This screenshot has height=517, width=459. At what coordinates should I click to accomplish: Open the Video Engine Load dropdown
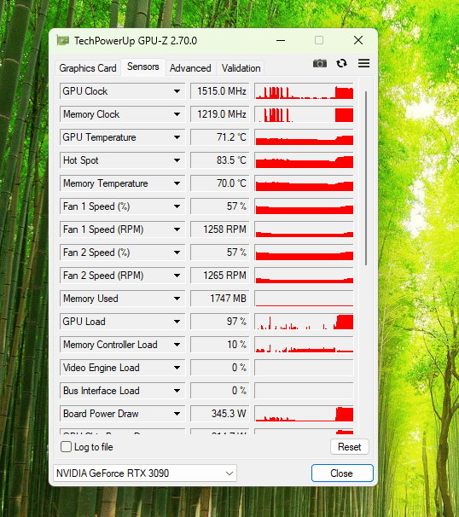pos(177,368)
